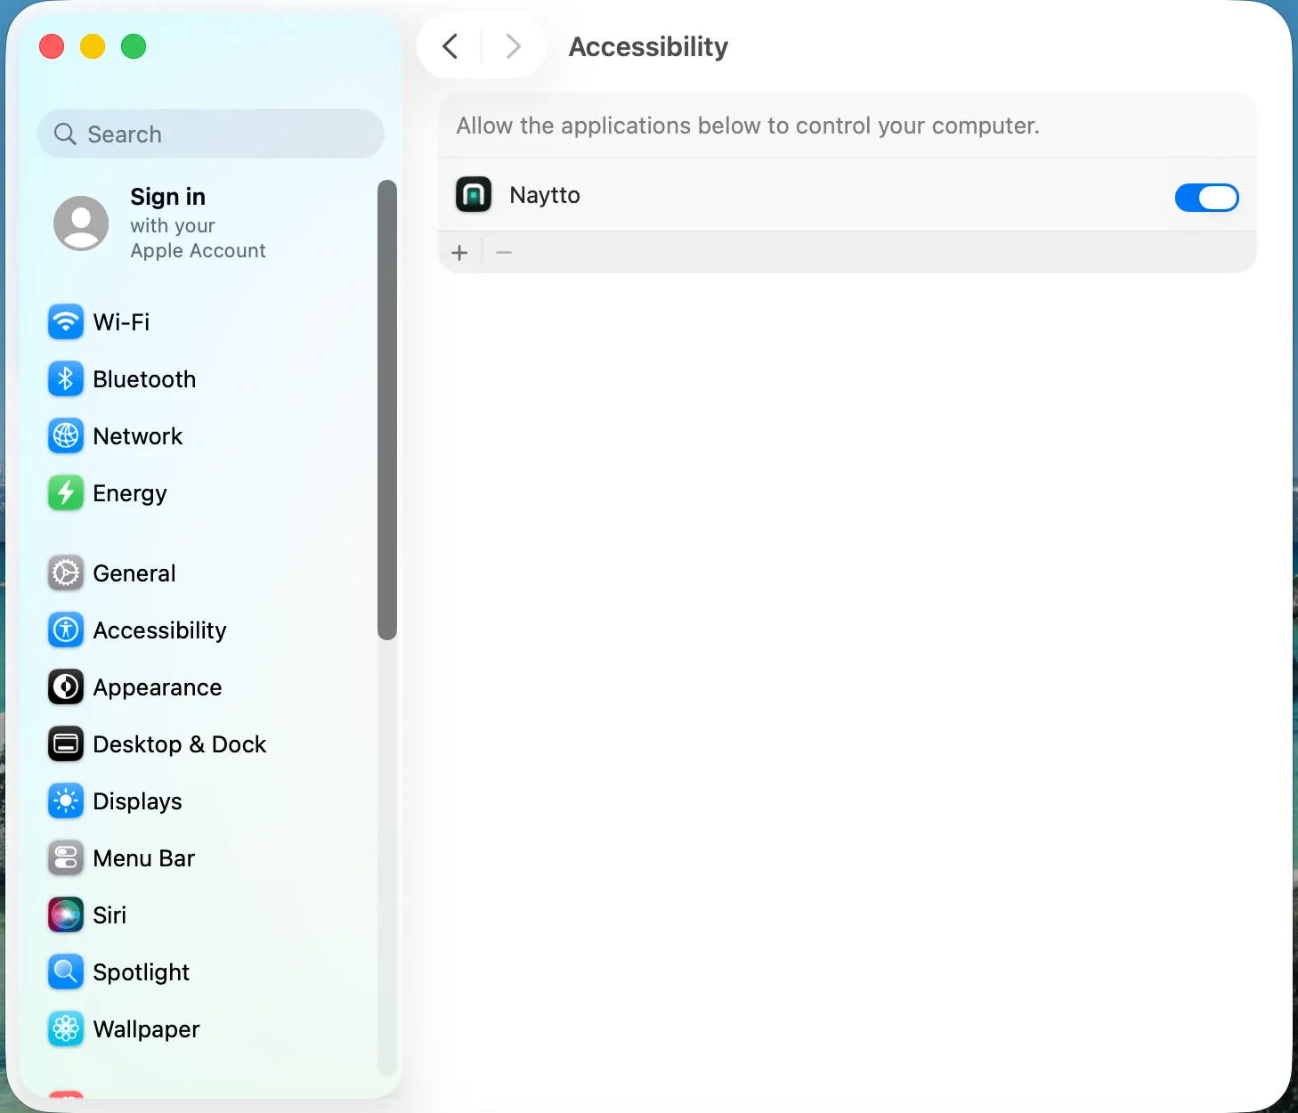Select the Naytto row label
This screenshot has height=1113, width=1298.
click(545, 196)
